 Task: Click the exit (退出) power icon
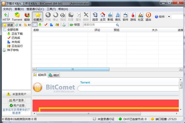click(x=148, y=16)
